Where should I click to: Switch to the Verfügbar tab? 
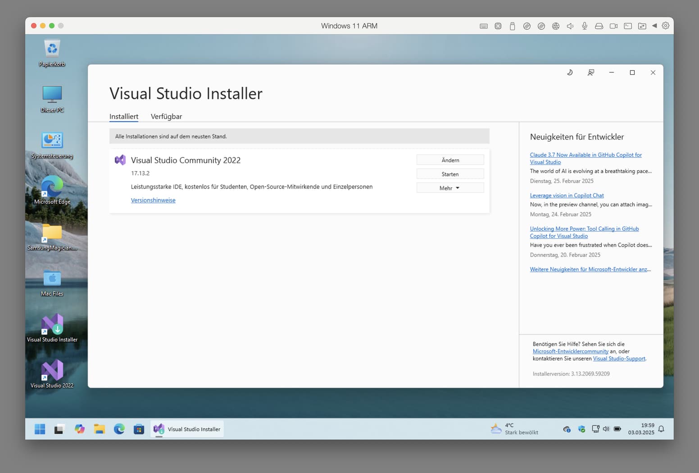click(166, 117)
